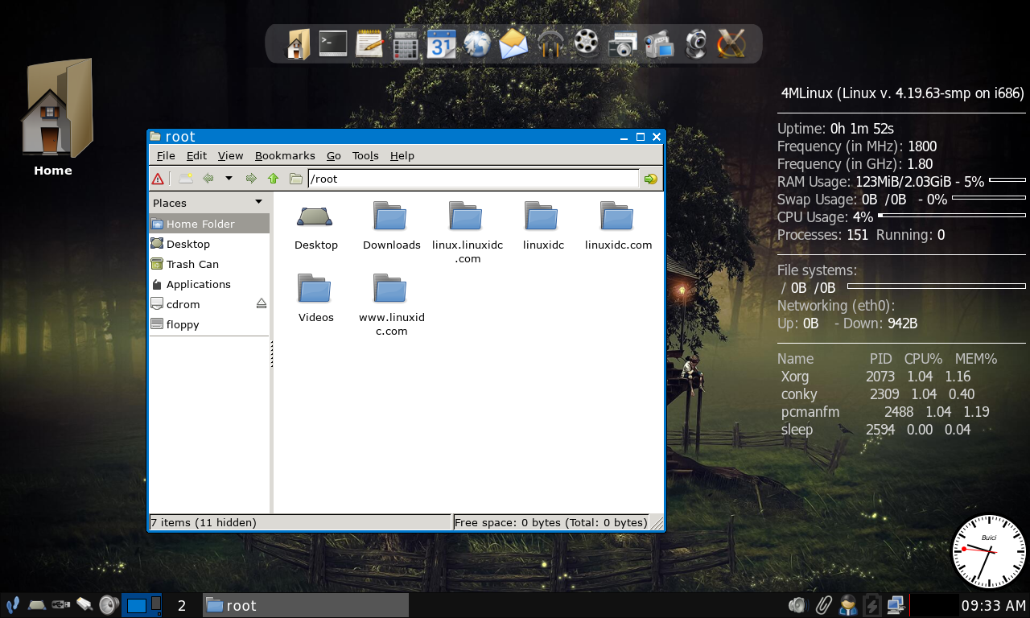
Task: Open the camcorder video icon in dock
Action: click(659, 43)
